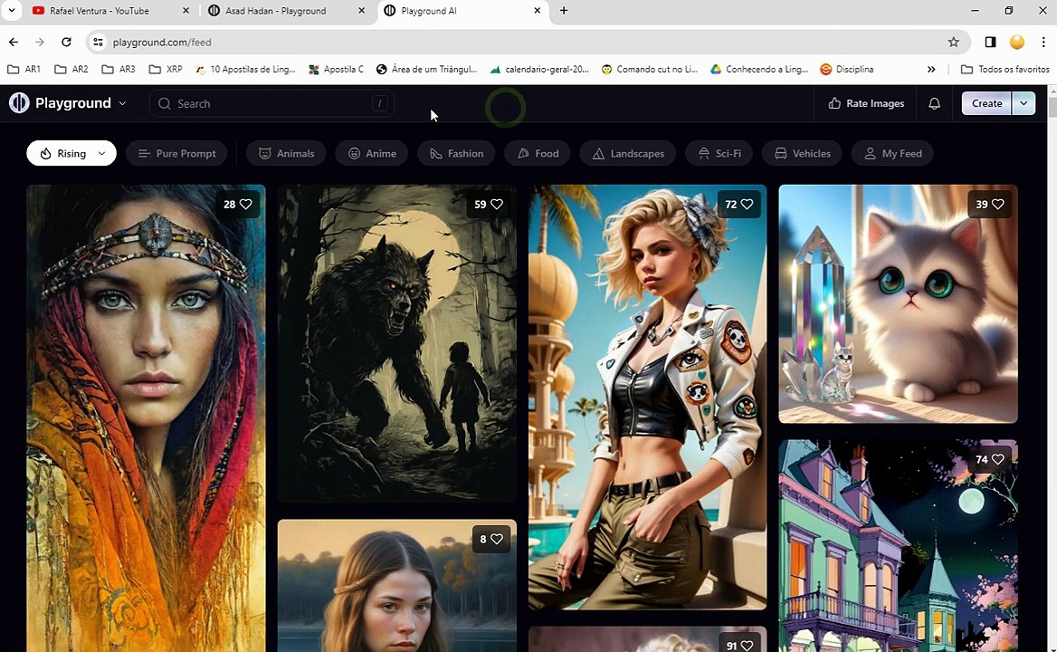The image size is (1057, 652).
Task: Filter feed by Landscapes
Action: 628,153
